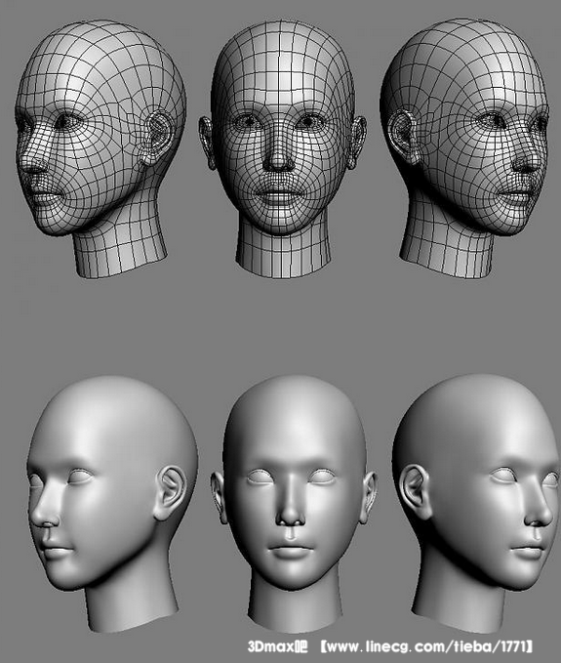Select the smooth shaded head facing right
Viewport: 561px width, 663px height.
pos(476,503)
